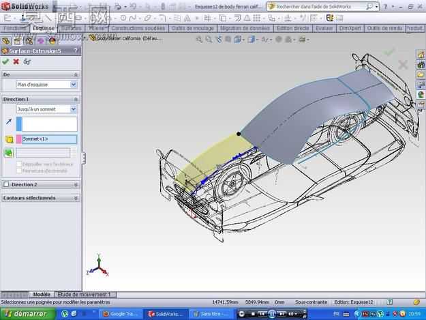Open Display style dropdown arrow
The image size is (426, 320).
(x=257, y=40)
